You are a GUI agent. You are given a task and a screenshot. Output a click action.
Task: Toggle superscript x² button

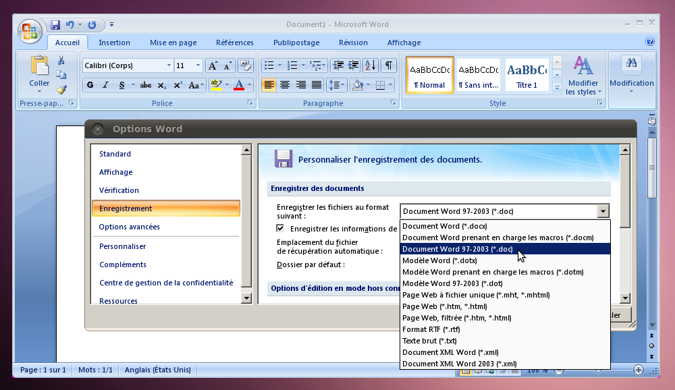178,85
